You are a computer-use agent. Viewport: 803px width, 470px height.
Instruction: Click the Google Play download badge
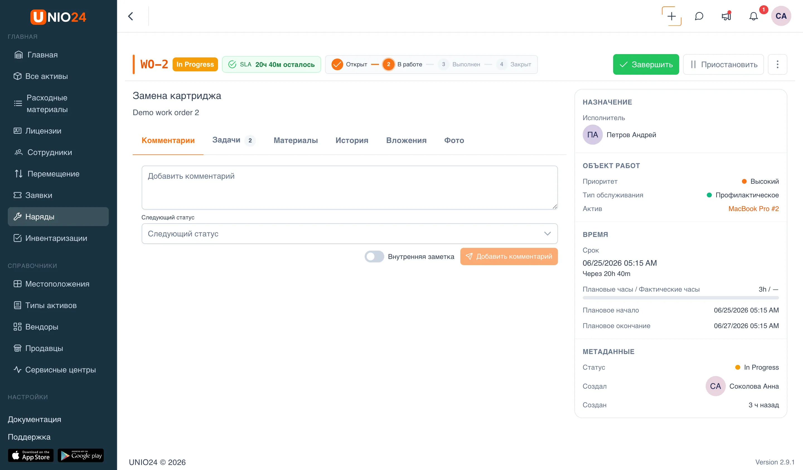point(81,455)
